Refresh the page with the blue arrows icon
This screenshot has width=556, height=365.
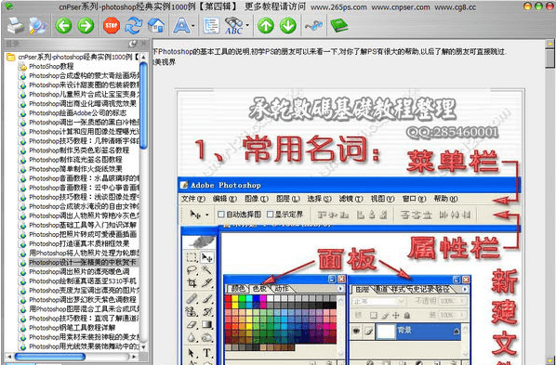(134, 25)
